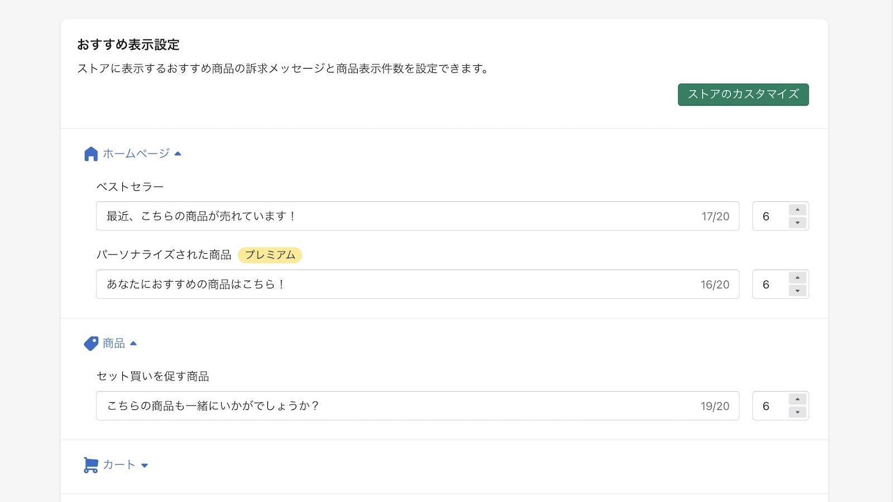Click the ストアのカスタマイズ button

coord(742,94)
